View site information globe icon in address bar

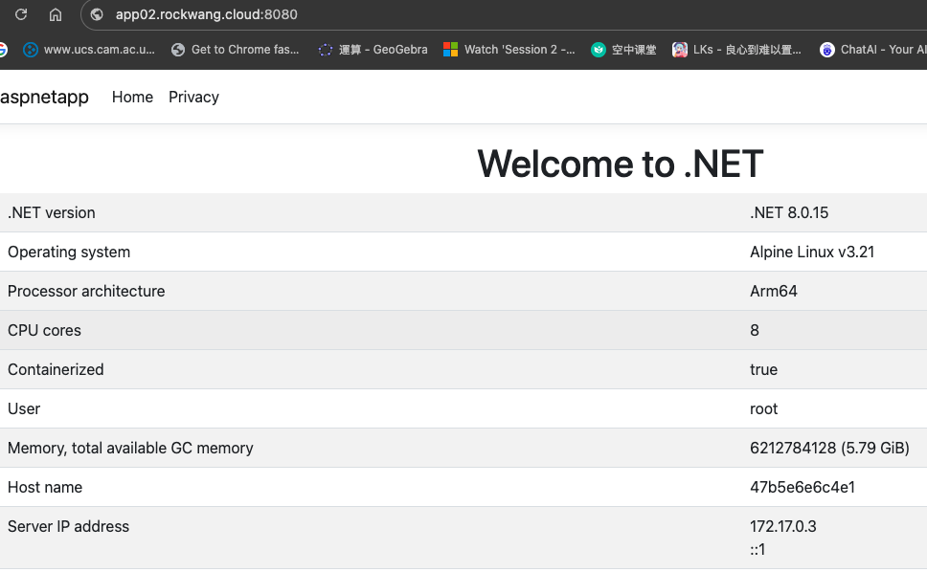97,14
